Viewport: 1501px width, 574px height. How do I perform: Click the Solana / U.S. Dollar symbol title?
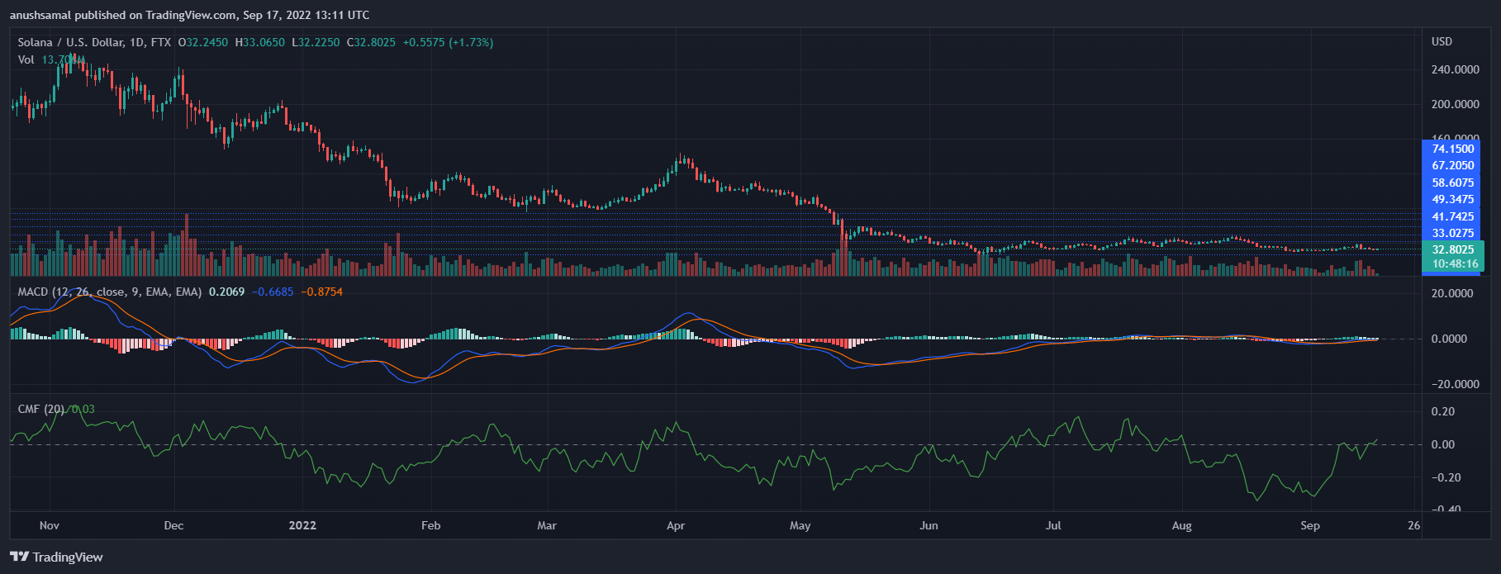click(x=70, y=42)
